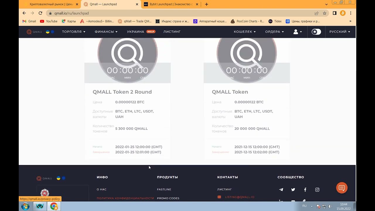The image size is (375, 211).
Task: Bookmark this page with the star icon
Action: [325, 13]
